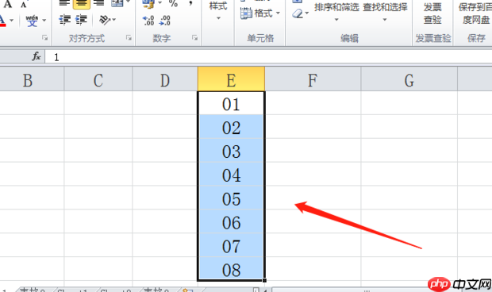
Task: Open font group dialog launcher
Action: coord(45,38)
